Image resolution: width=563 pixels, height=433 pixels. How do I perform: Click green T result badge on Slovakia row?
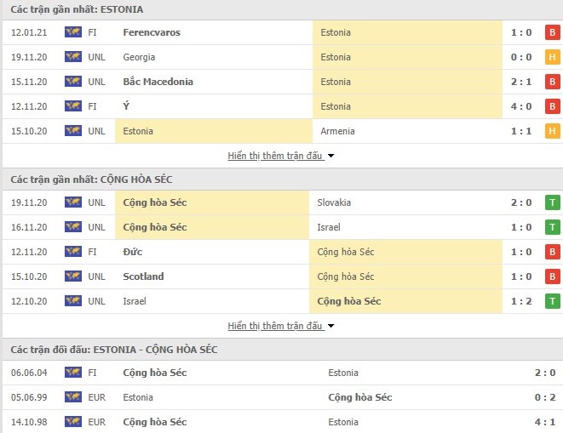(x=552, y=202)
